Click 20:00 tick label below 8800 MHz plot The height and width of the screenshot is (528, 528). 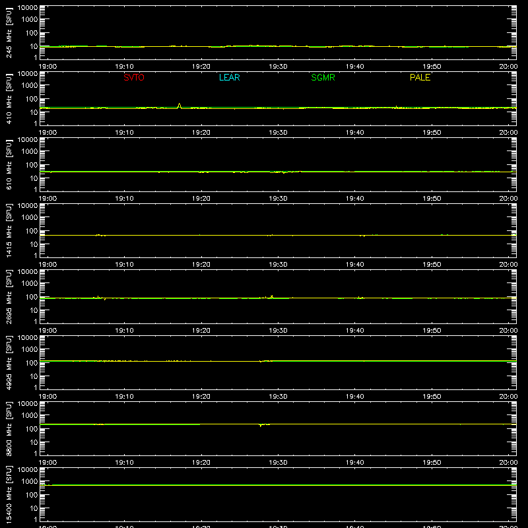click(508, 463)
